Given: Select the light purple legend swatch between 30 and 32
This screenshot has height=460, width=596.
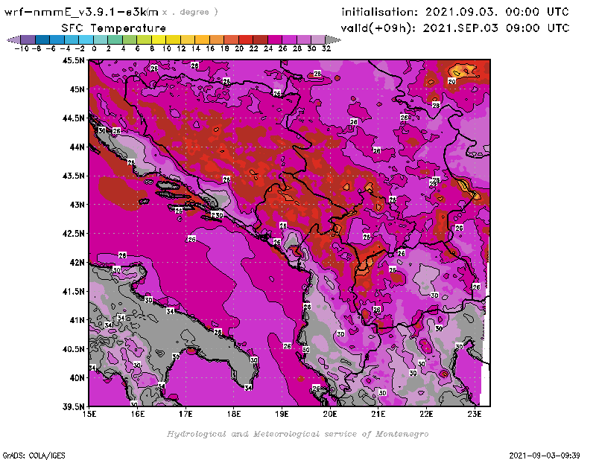Looking at the screenshot, I should [x=318, y=39].
